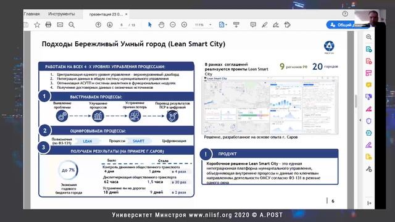Select the highlighter pen tool

[x=265, y=25]
